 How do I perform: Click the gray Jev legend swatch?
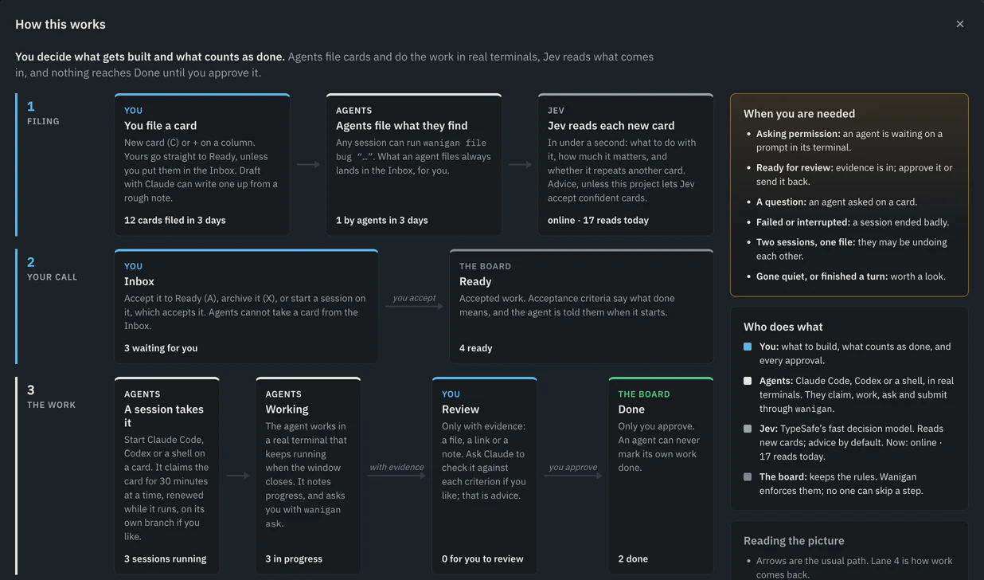click(748, 429)
